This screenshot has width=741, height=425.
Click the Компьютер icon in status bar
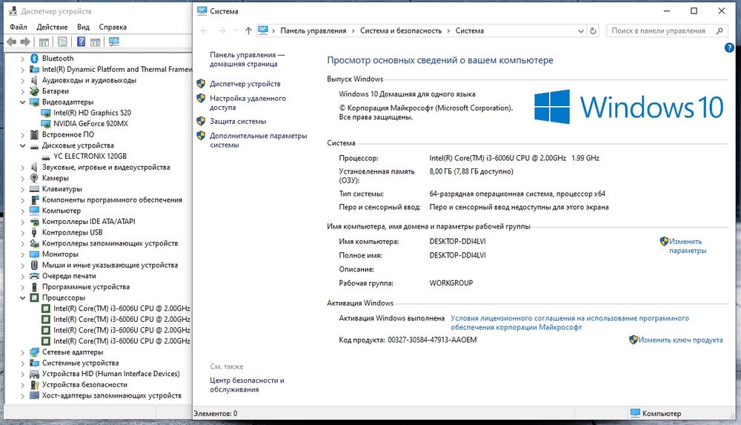click(x=635, y=413)
